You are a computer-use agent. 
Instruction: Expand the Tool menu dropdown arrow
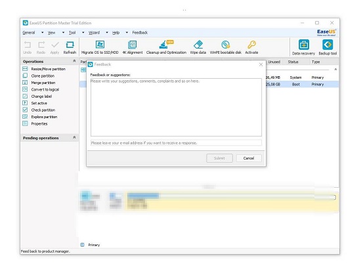83,32
